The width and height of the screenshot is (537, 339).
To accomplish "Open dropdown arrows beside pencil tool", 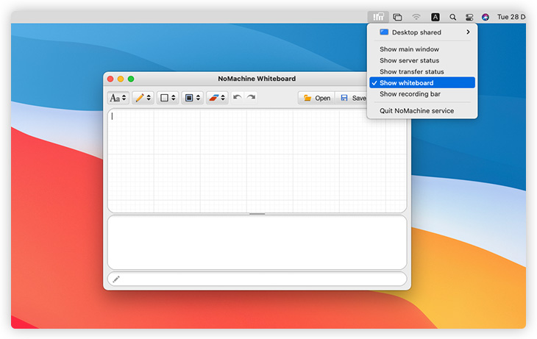I will coord(149,98).
